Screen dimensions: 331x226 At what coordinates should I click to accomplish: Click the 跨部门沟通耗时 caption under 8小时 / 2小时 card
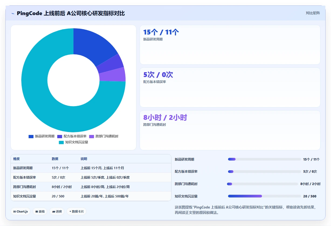click(154, 125)
